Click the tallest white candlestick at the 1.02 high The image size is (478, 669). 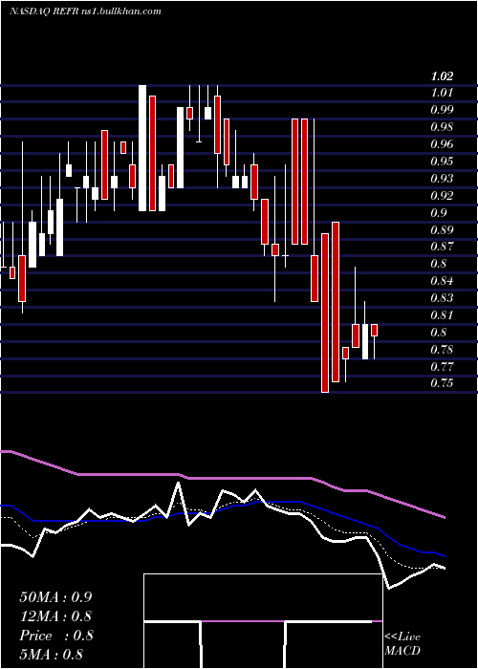pyautogui.click(x=142, y=147)
